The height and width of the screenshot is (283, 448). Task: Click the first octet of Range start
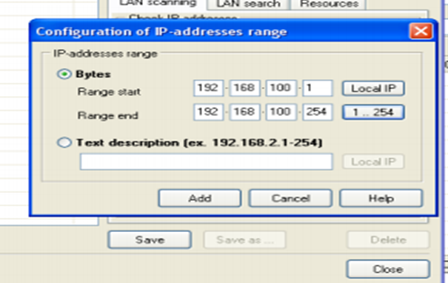tap(208, 88)
